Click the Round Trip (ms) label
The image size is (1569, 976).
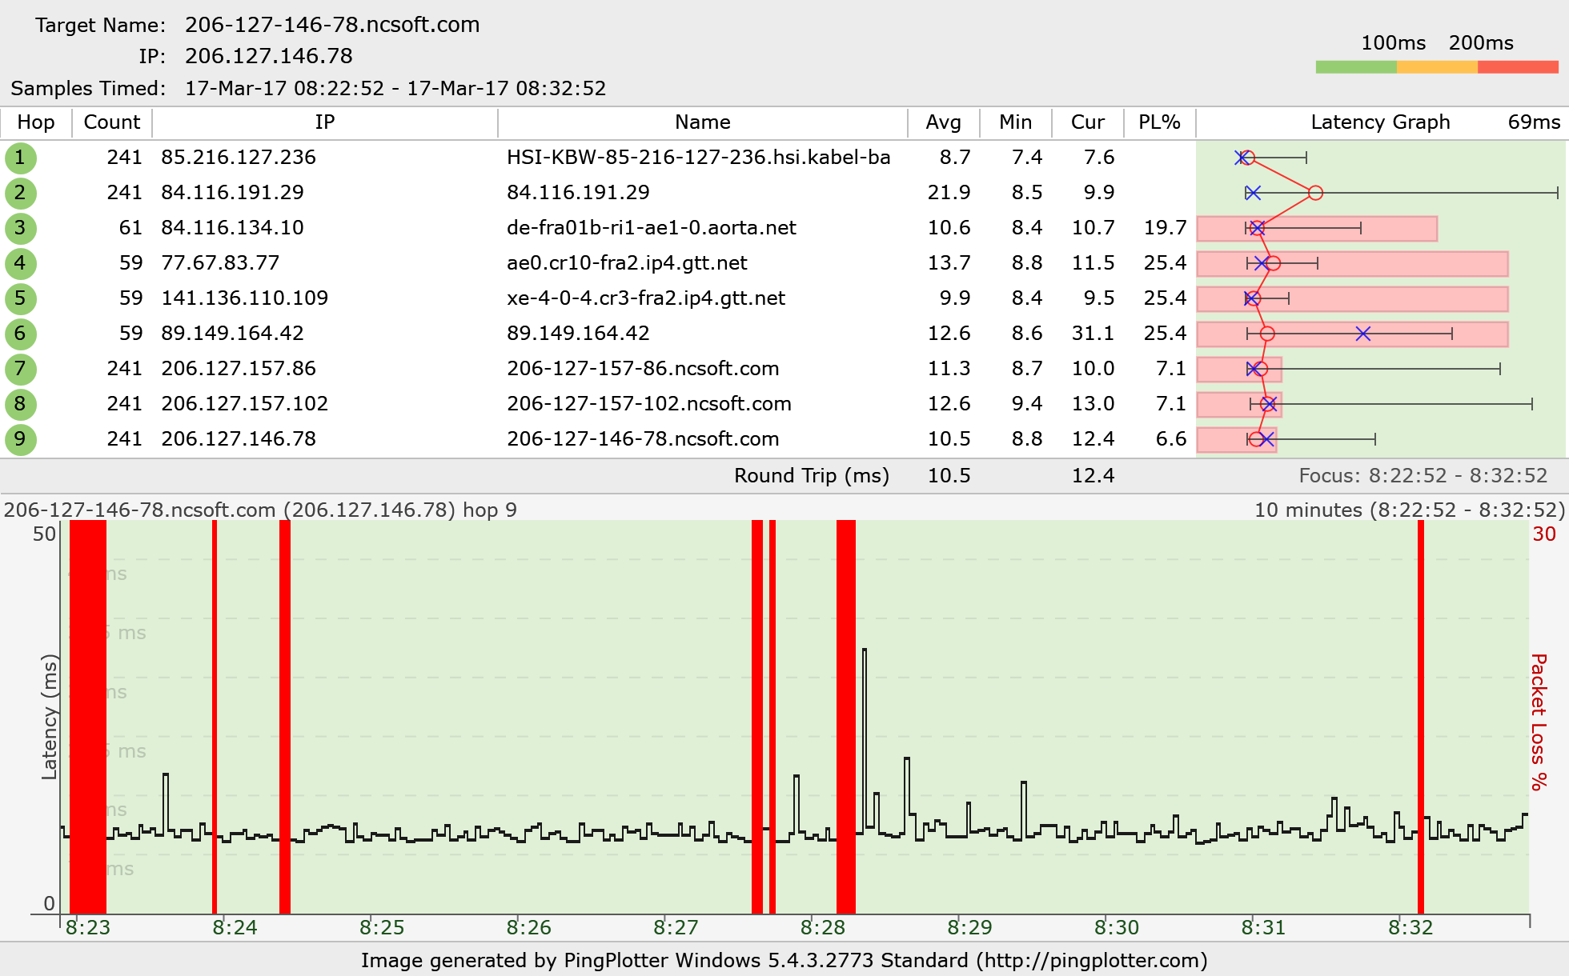pyautogui.click(x=812, y=476)
